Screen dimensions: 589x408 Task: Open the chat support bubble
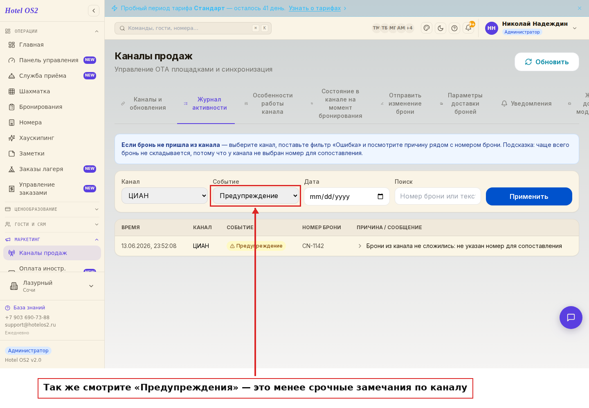[x=571, y=318]
